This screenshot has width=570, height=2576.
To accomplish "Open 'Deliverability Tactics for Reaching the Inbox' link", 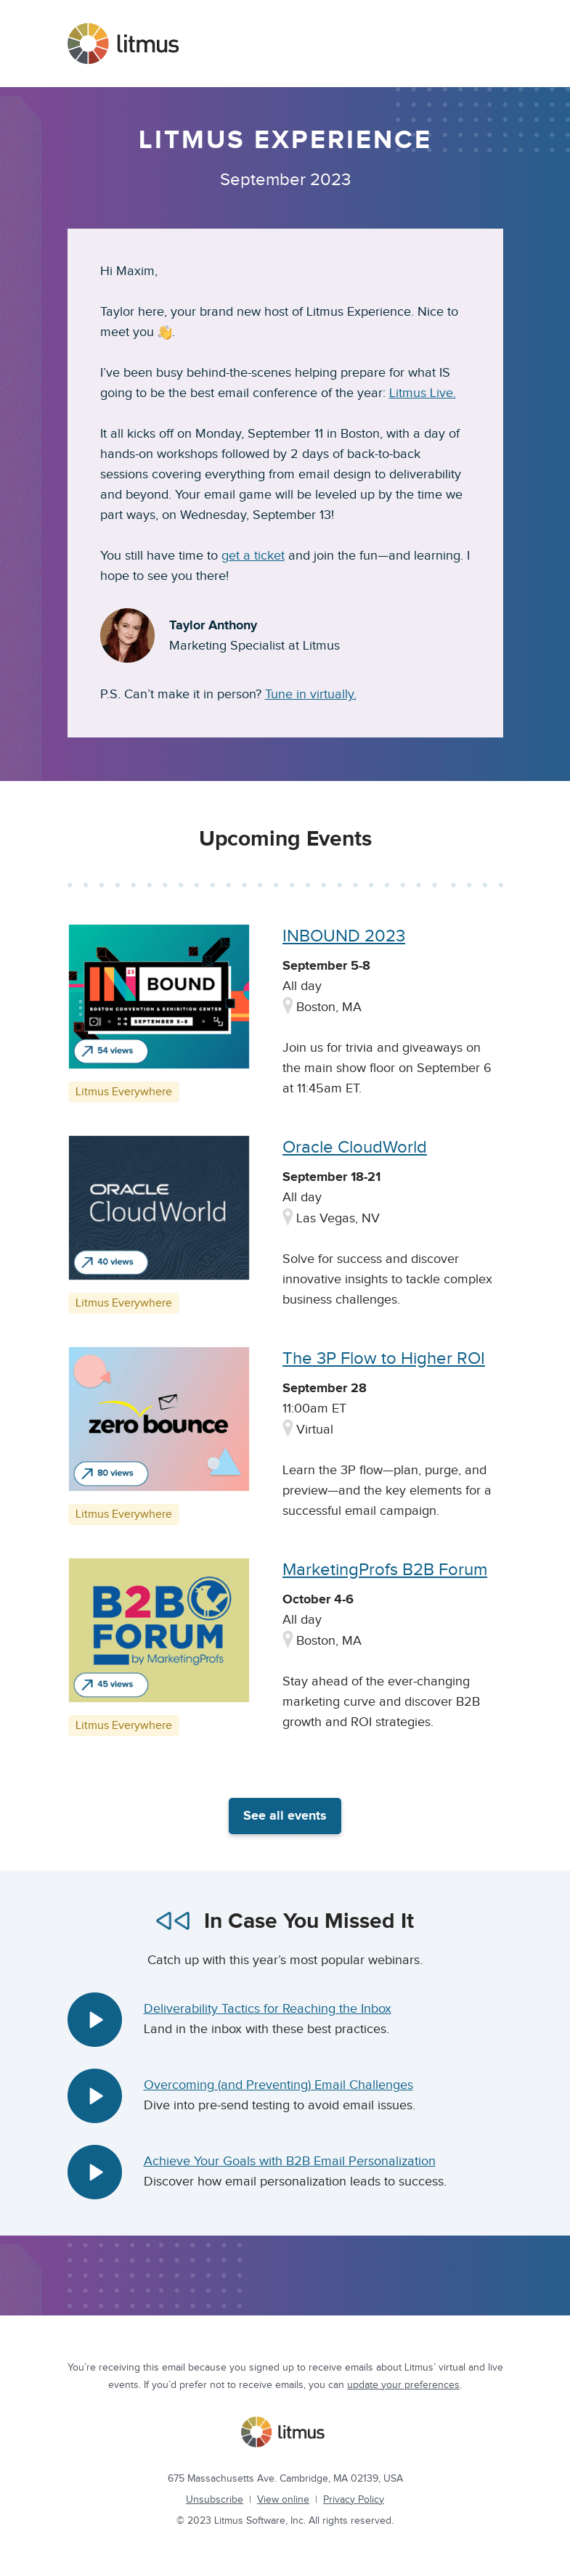I will coord(267,2008).
